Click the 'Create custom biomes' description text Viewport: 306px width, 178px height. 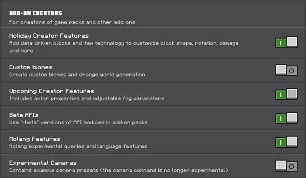77,74
